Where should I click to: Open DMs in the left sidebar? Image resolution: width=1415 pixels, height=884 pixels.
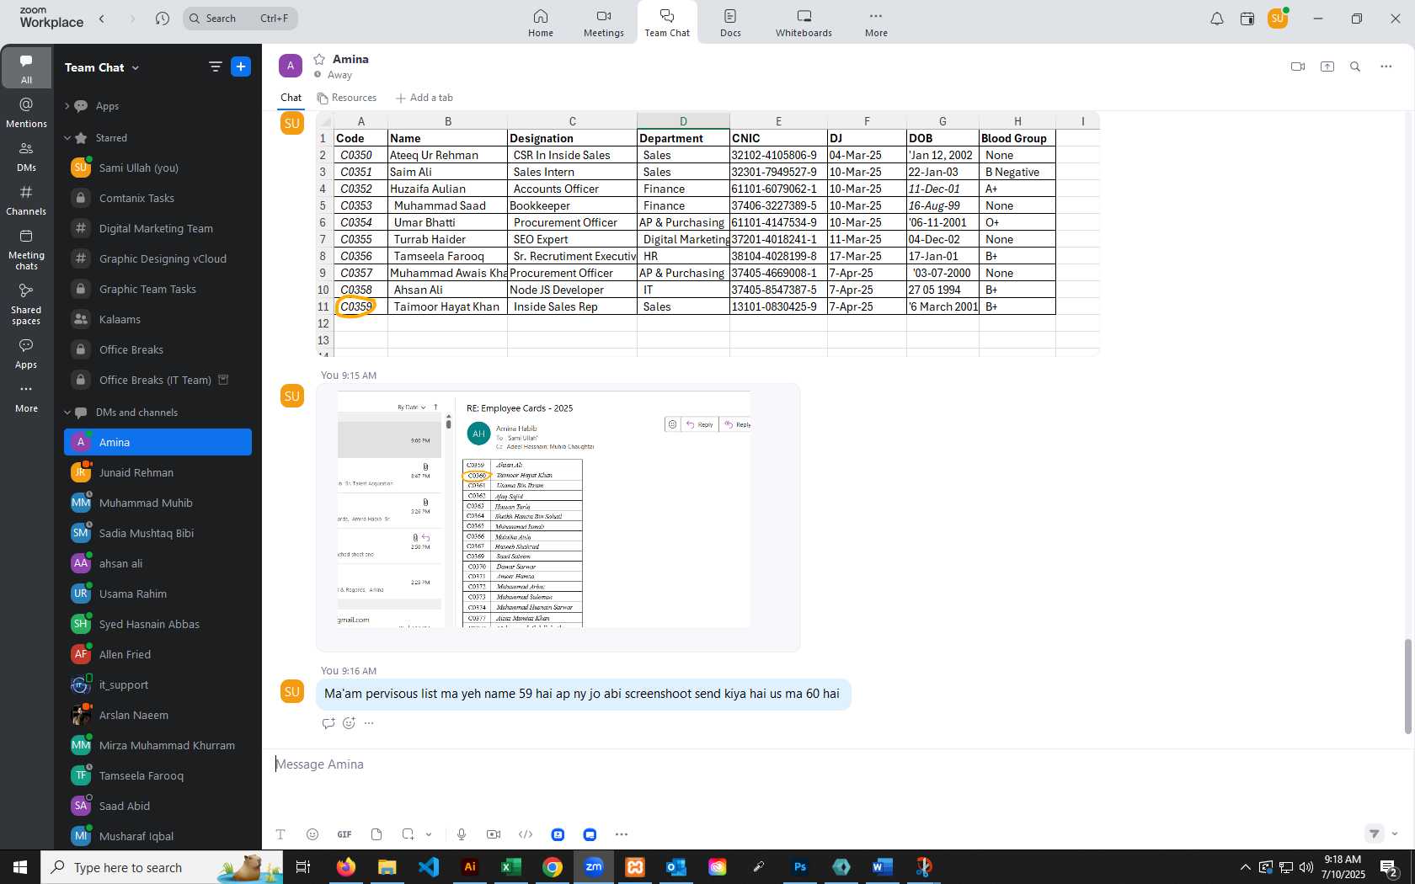pos(26,156)
